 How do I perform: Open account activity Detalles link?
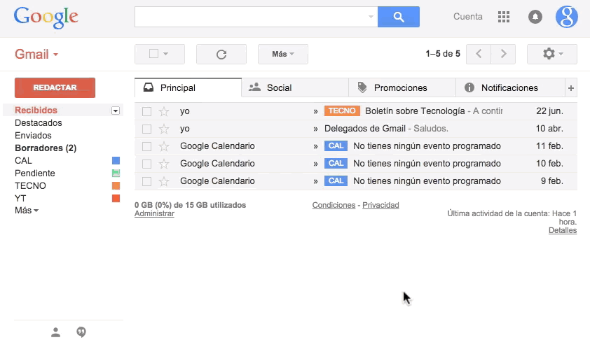(563, 230)
